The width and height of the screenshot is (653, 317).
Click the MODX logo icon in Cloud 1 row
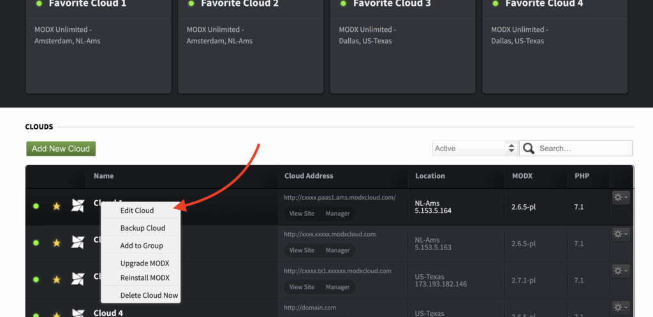point(78,205)
